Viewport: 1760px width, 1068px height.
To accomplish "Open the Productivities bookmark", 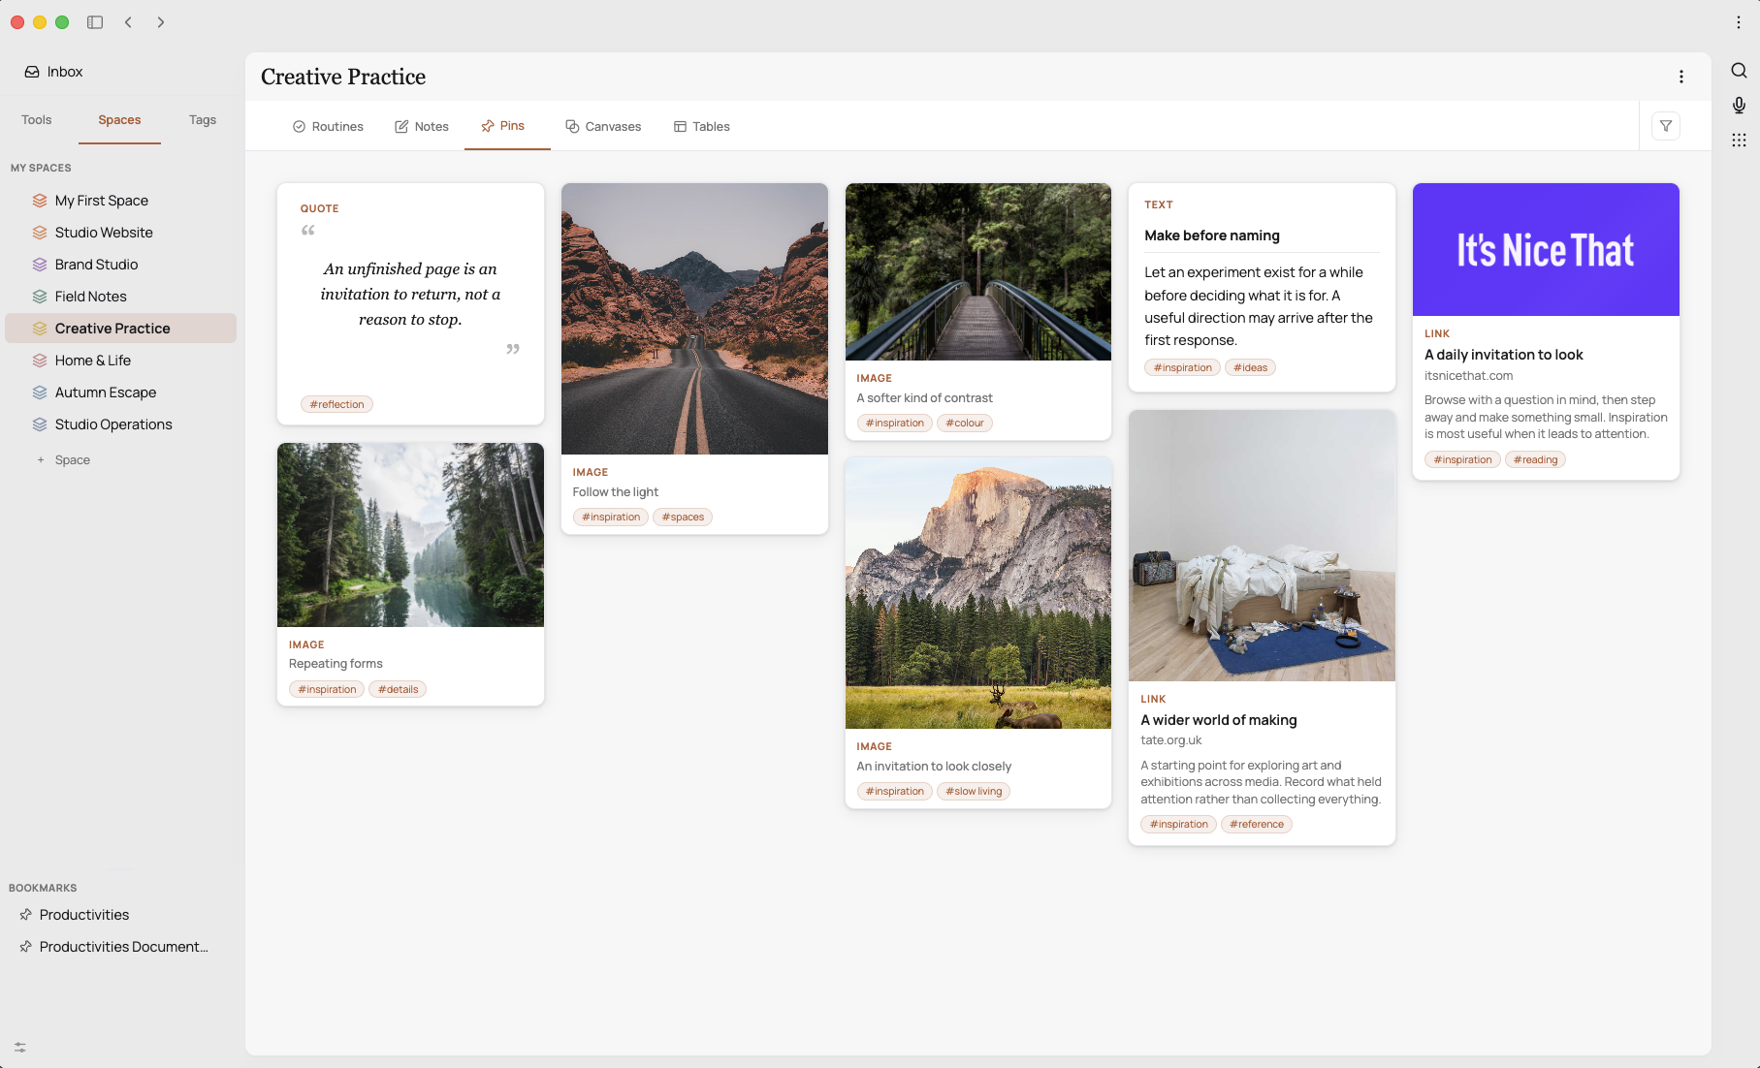I will (84, 915).
